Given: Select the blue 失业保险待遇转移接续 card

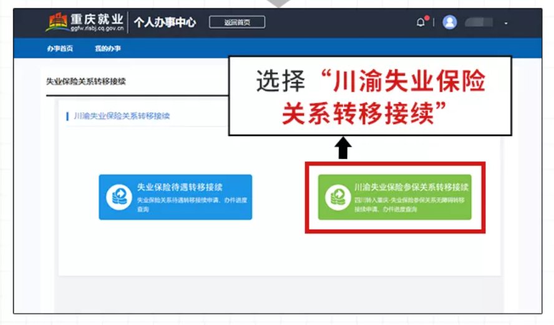Looking at the screenshot, I should (x=175, y=197).
